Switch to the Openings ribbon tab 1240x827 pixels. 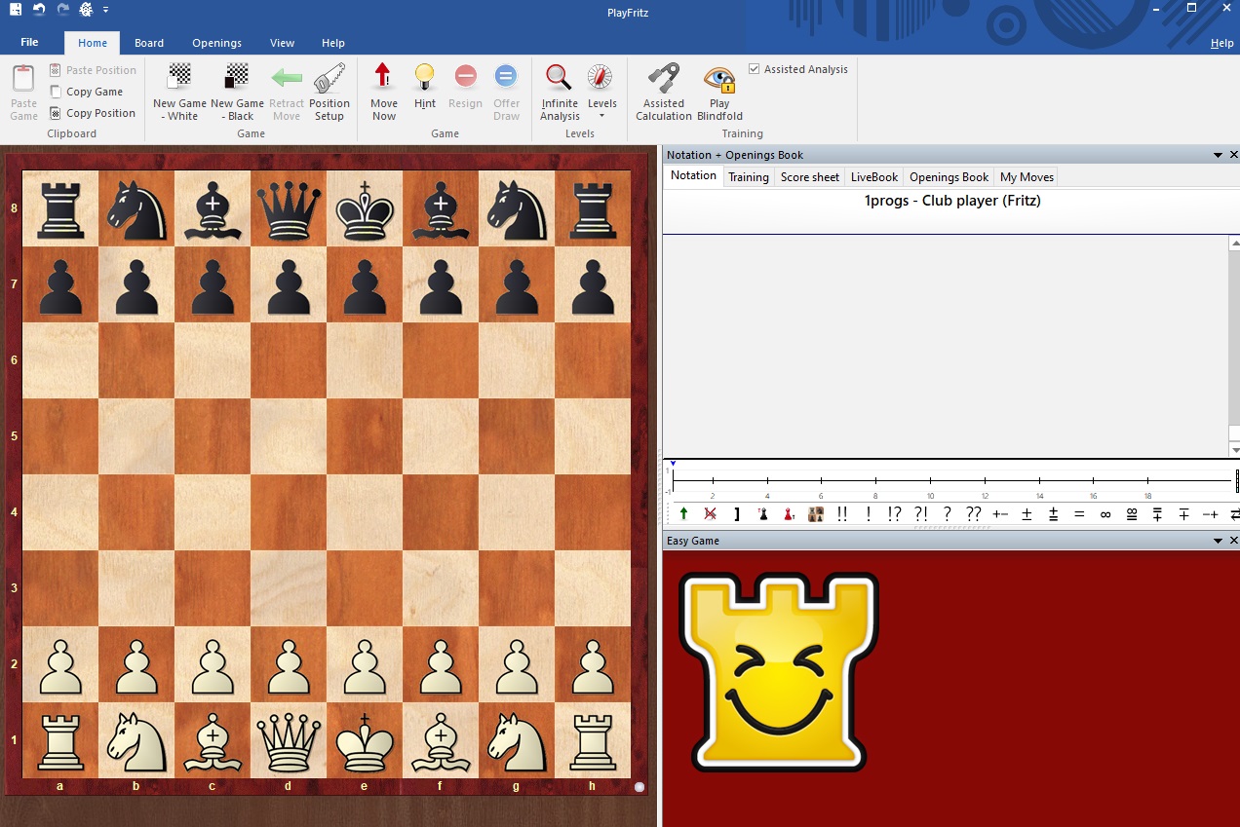point(216,43)
